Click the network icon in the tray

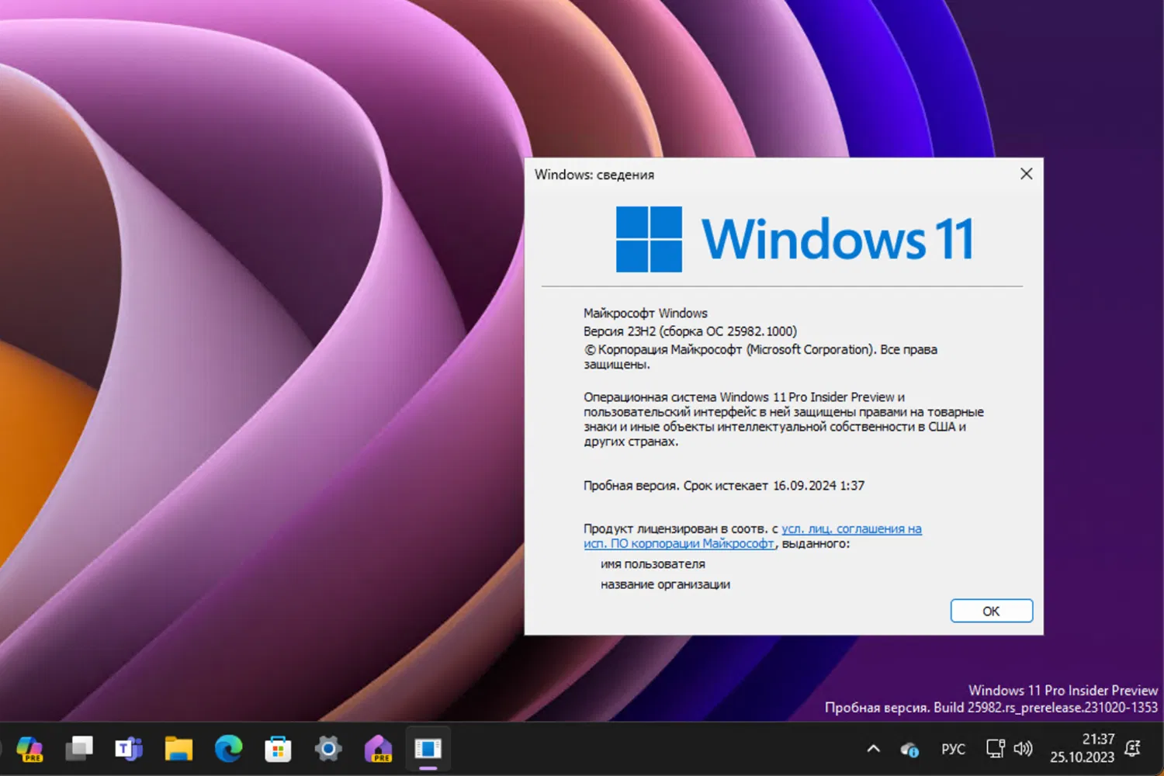click(995, 749)
